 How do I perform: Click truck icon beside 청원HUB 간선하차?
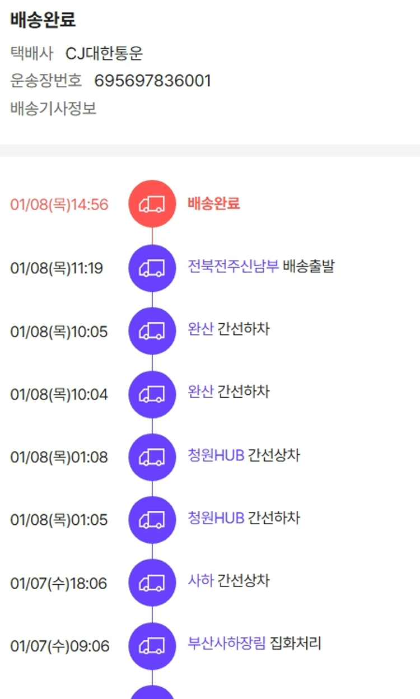pos(152,520)
